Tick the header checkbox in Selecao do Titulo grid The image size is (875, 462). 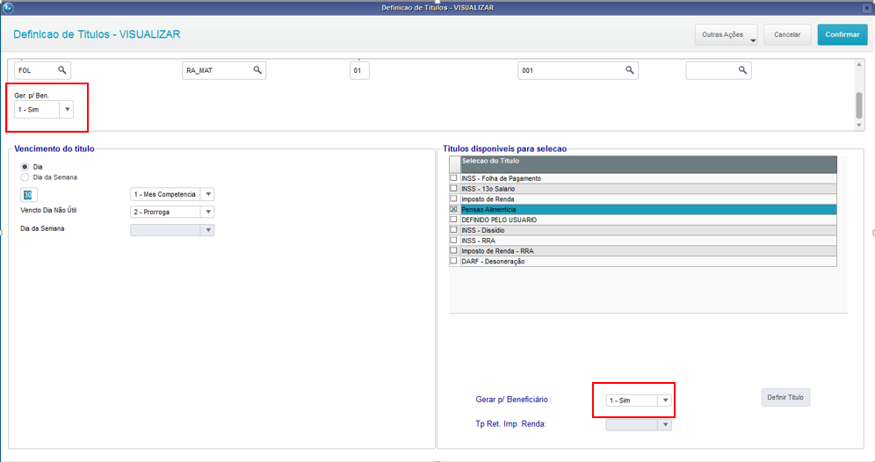pos(455,164)
